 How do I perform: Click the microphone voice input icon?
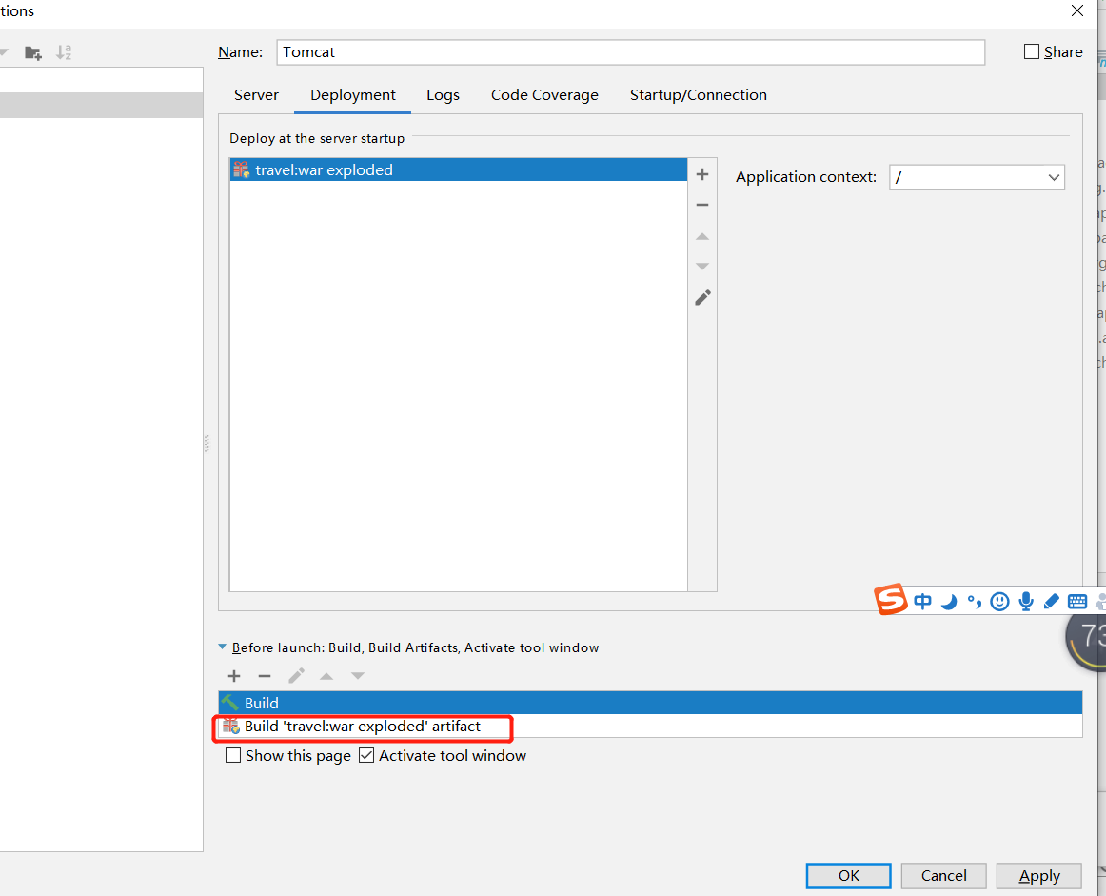pos(1026,601)
